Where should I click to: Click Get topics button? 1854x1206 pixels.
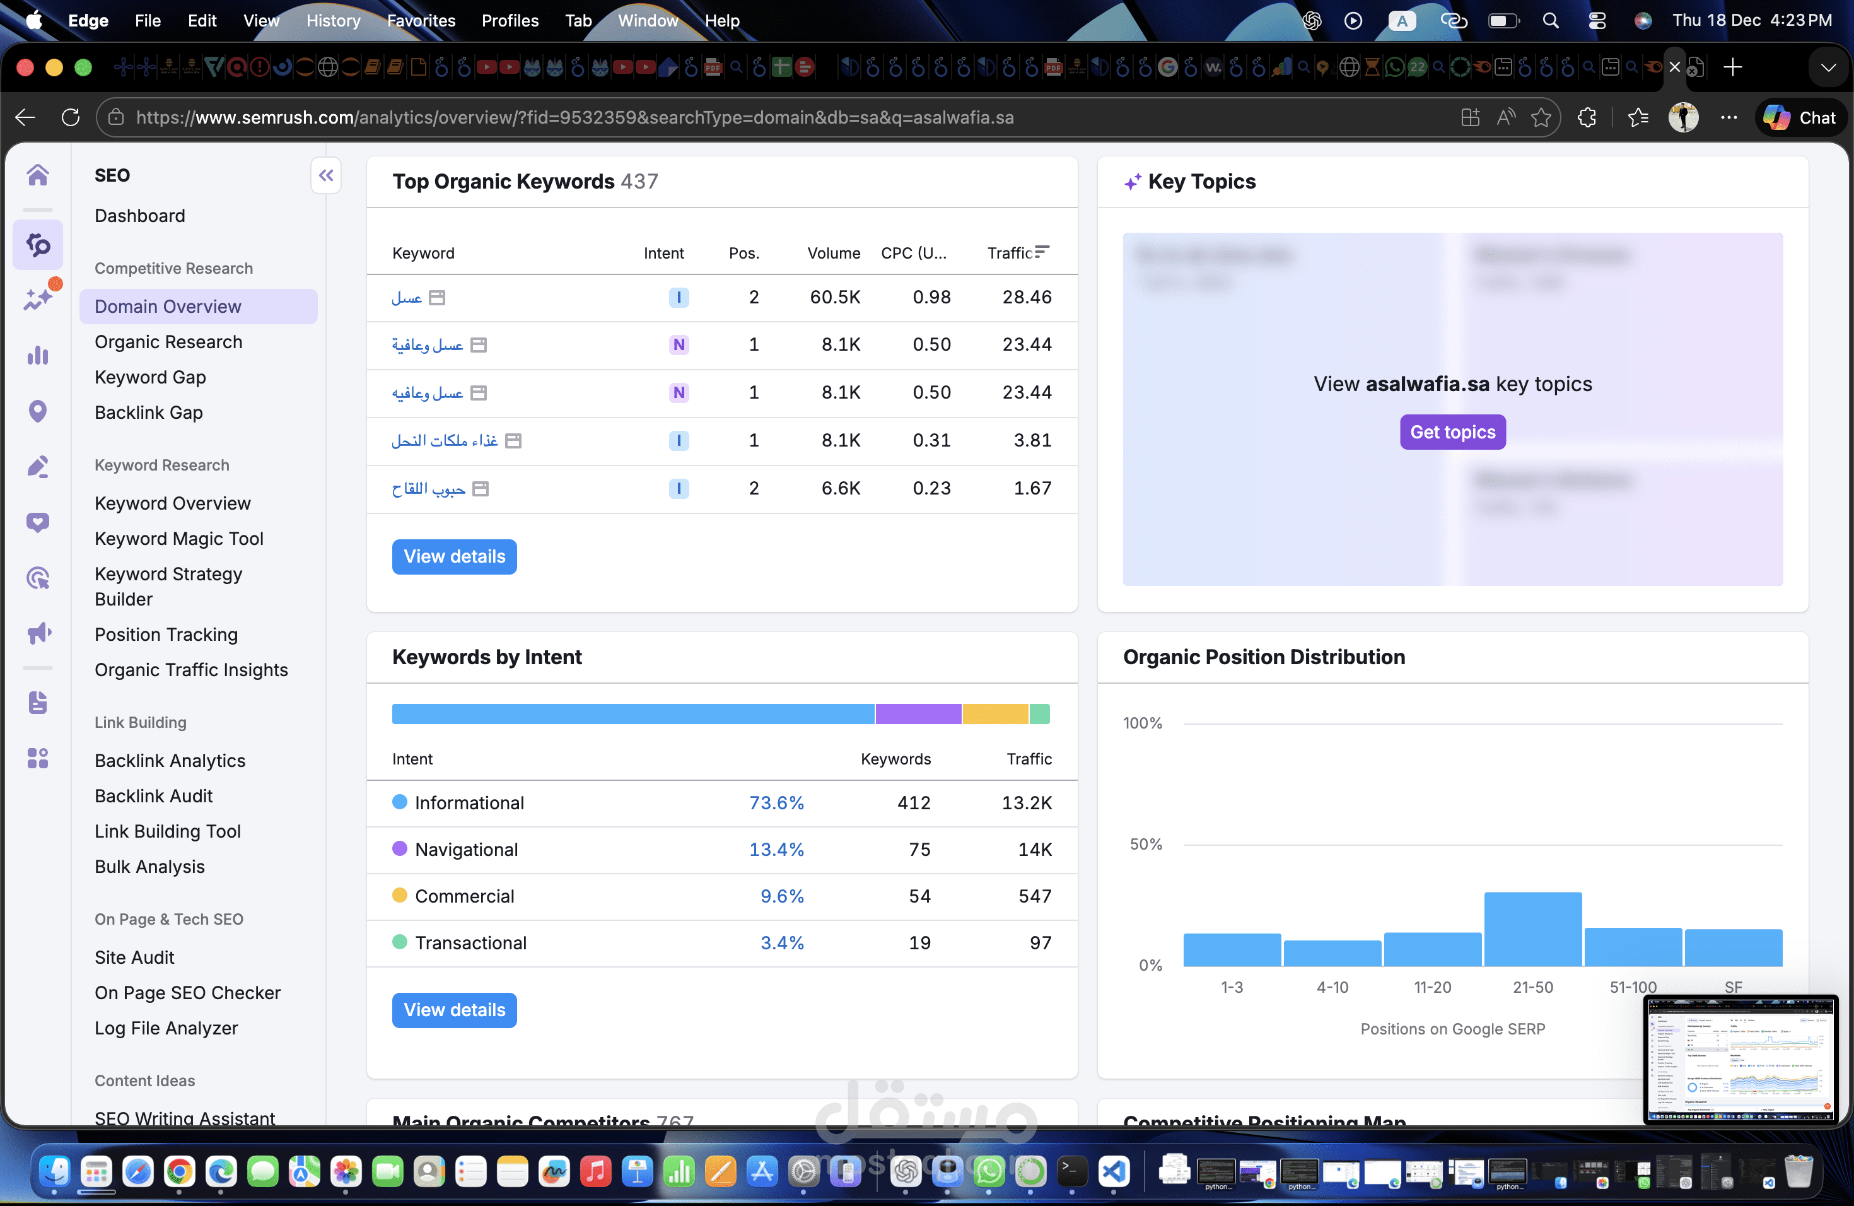[x=1452, y=433]
